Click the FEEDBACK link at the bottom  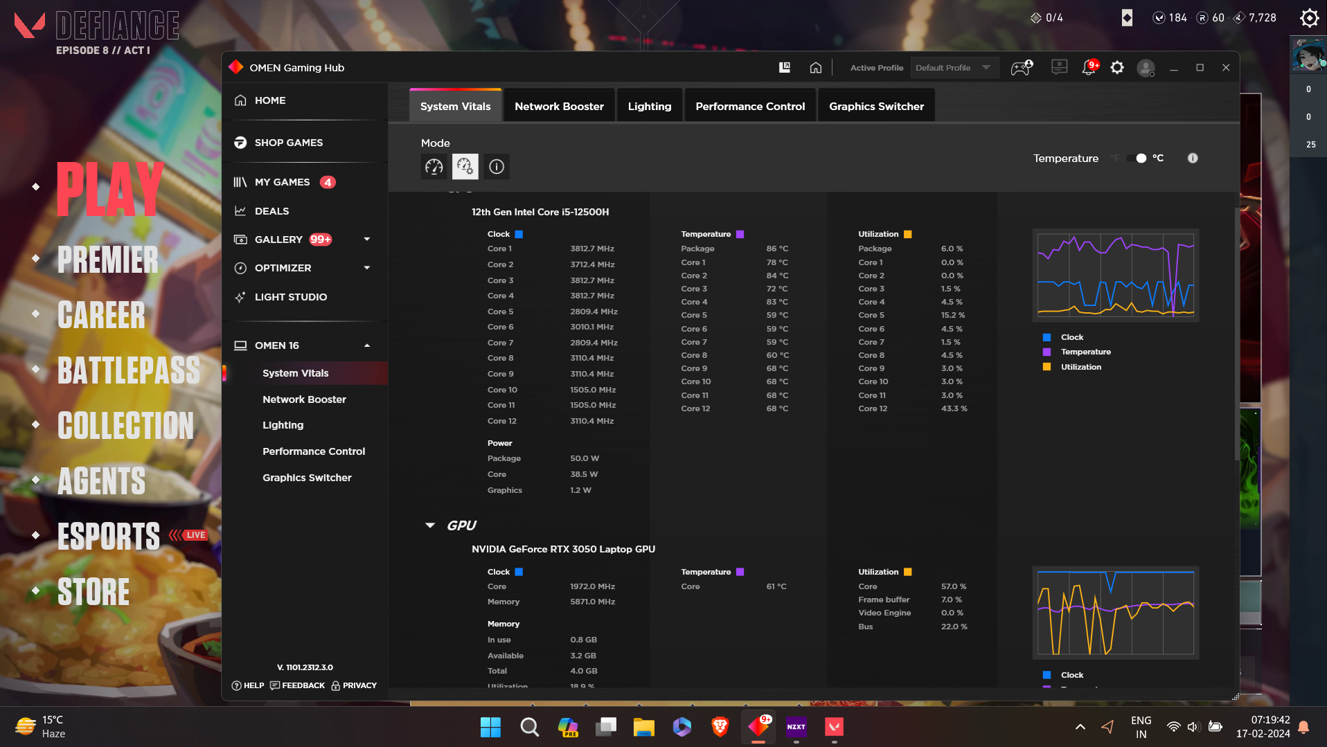click(x=297, y=685)
